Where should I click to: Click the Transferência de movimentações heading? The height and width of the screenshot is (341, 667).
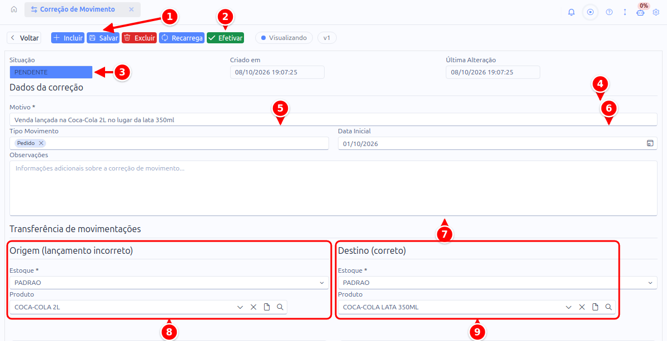pyautogui.click(x=75, y=229)
